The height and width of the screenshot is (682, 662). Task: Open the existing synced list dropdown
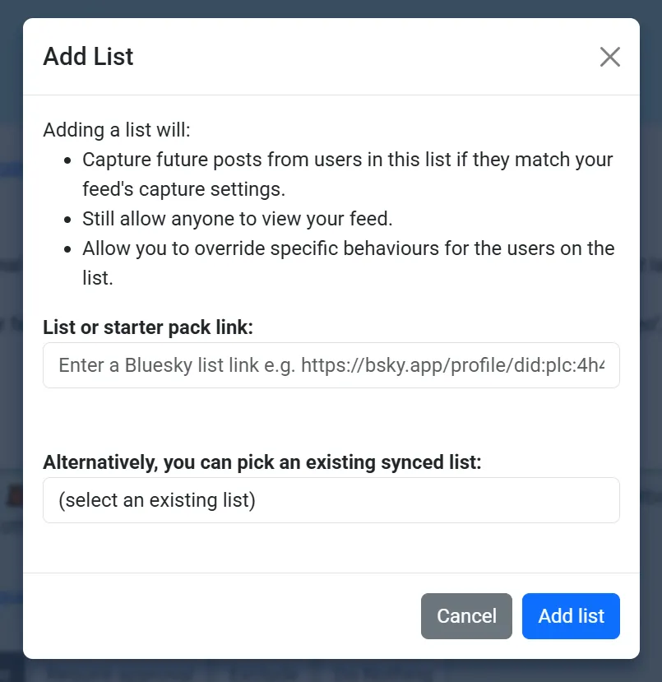pyautogui.click(x=331, y=500)
